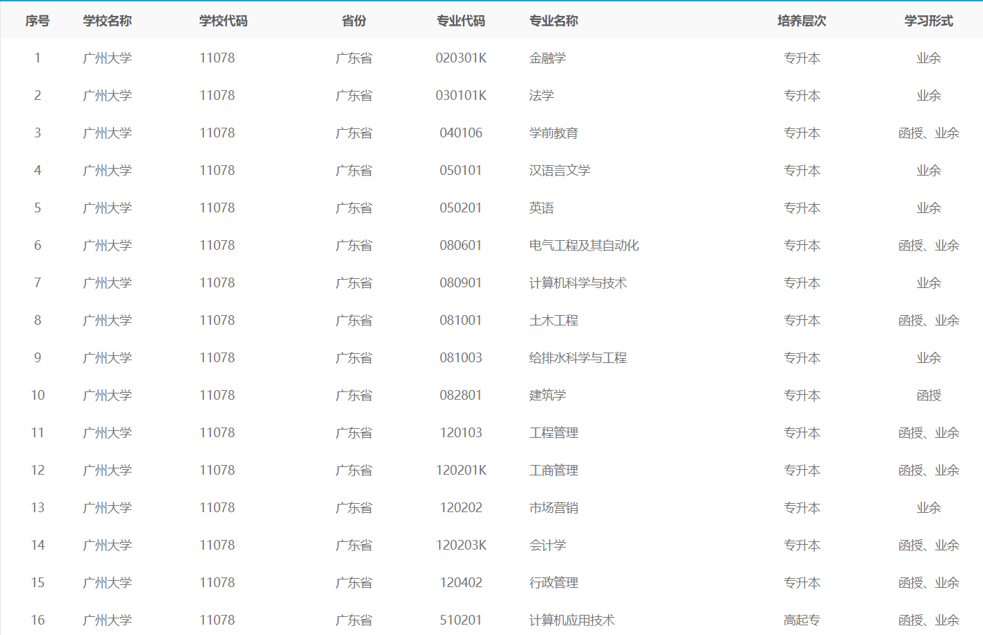Click the 序号 column header

click(37, 21)
